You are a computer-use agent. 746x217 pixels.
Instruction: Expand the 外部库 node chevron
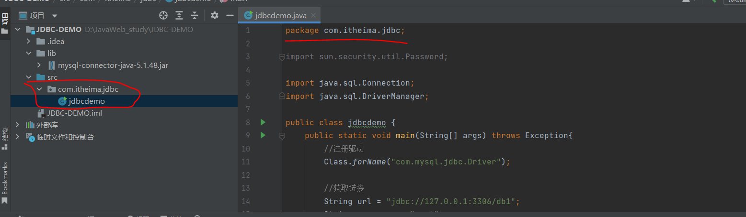(18, 125)
